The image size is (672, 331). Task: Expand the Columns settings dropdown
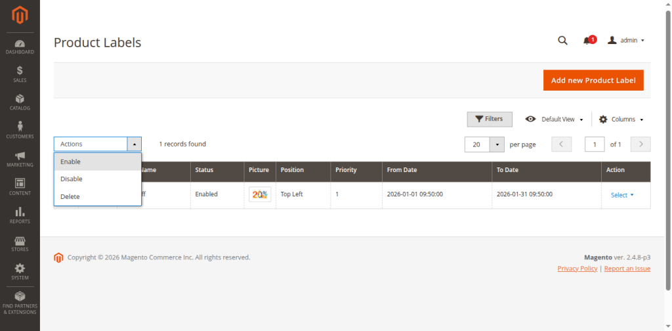(x=621, y=120)
